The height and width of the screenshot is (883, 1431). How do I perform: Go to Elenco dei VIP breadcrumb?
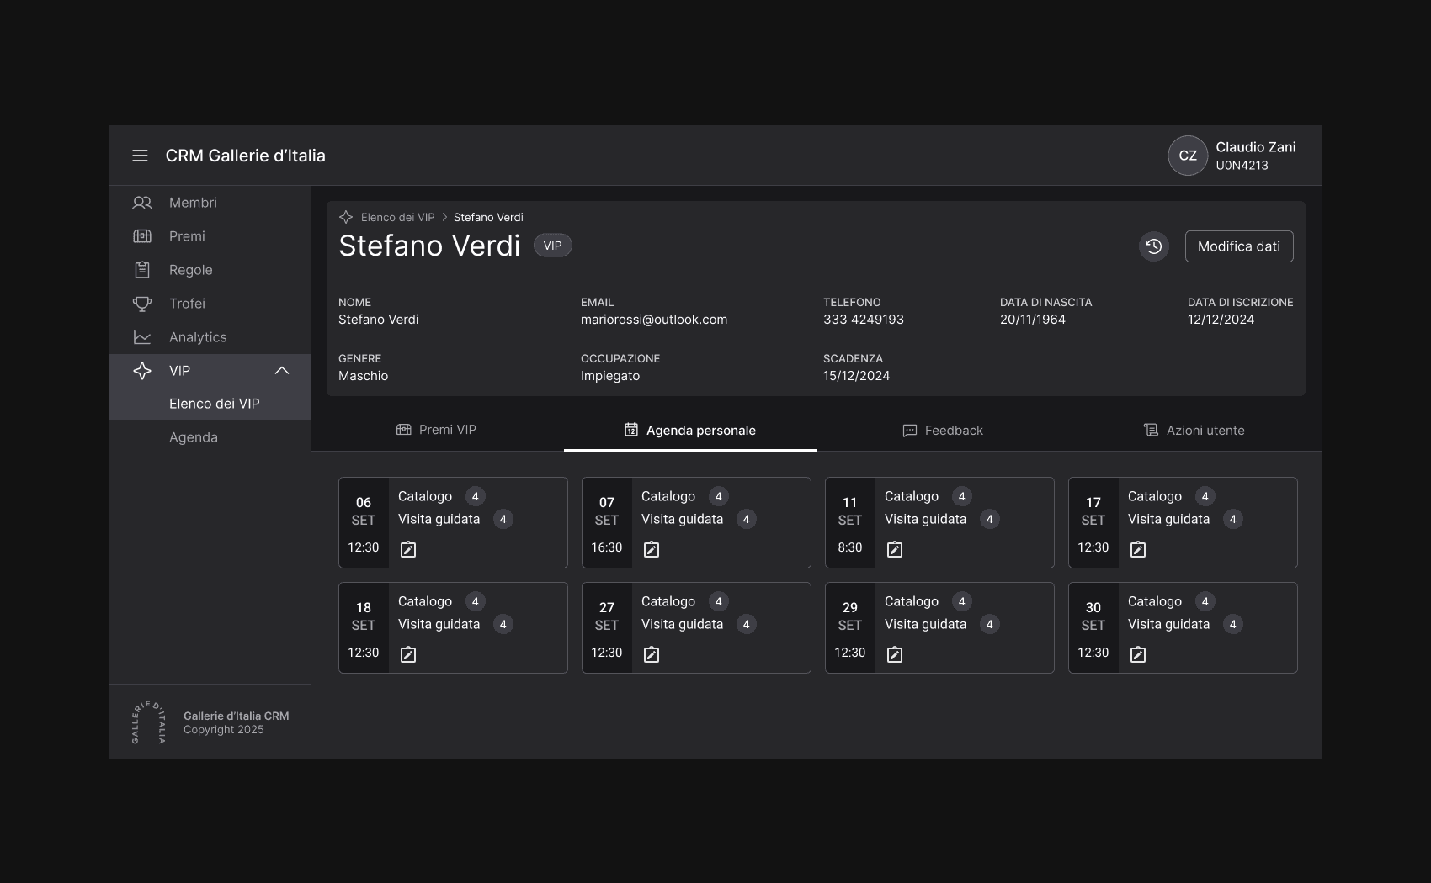[x=397, y=217]
